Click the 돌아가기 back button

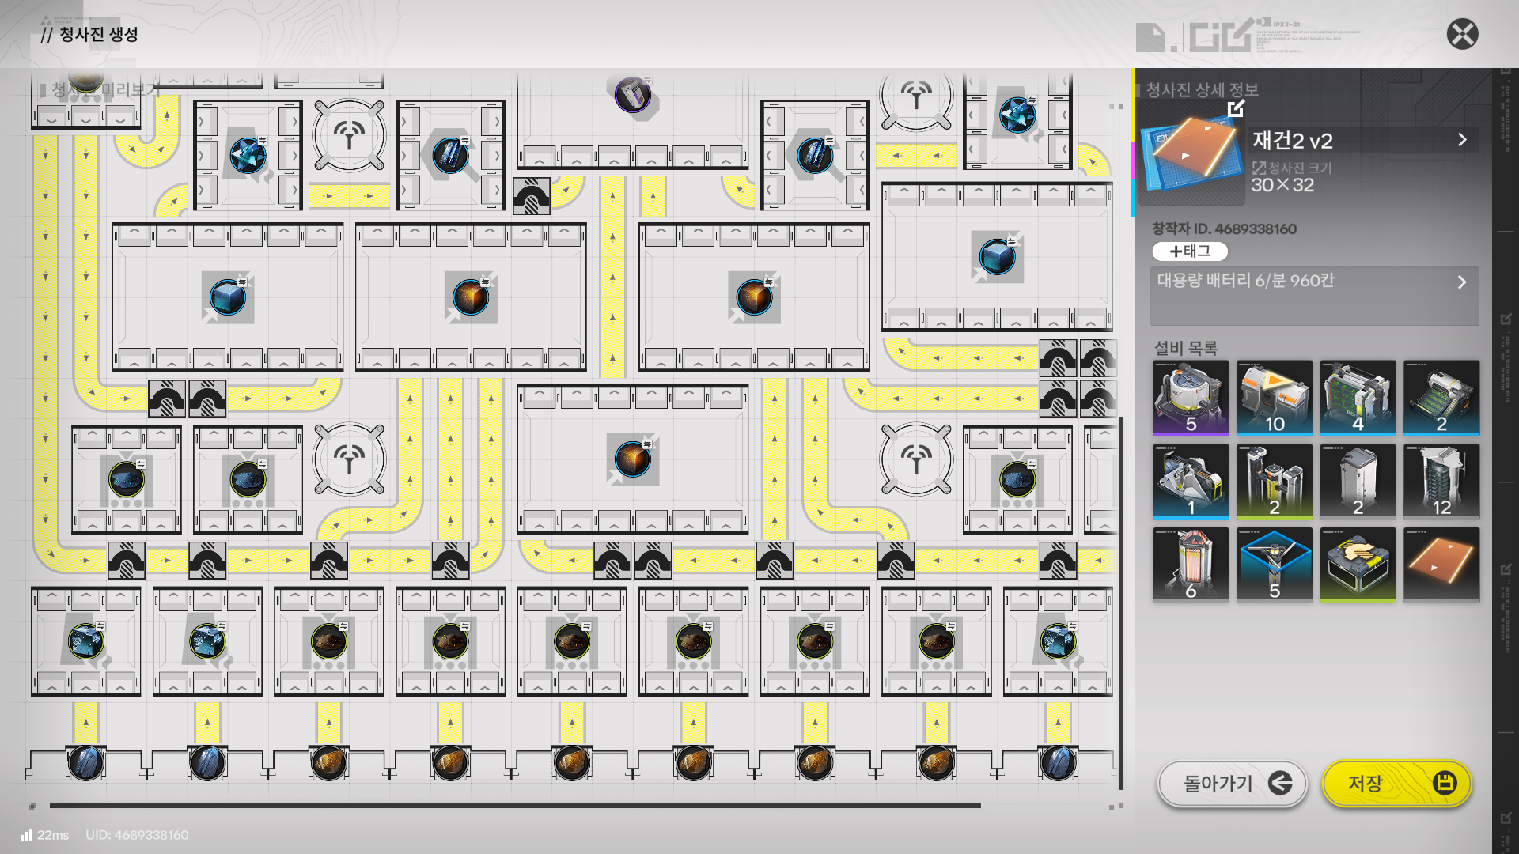pyautogui.click(x=1232, y=783)
